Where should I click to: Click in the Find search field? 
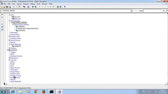pos(153,11)
